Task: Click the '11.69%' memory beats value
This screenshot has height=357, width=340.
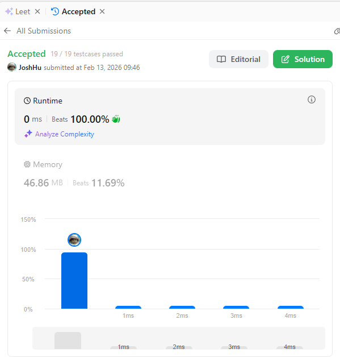Action: (108, 183)
